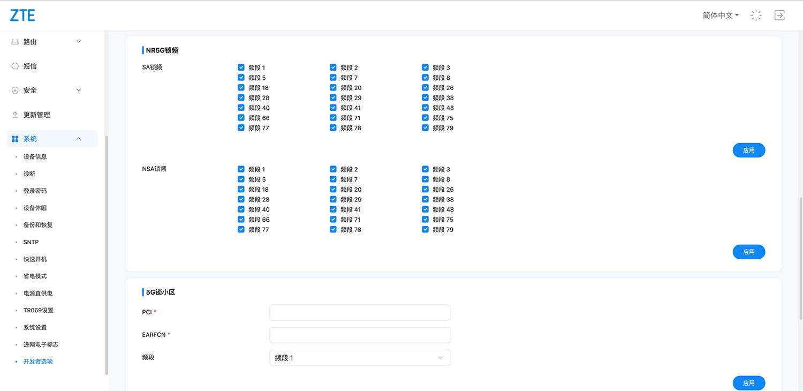Click the ZTE logo
This screenshot has height=391, width=803.
click(x=22, y=16)
